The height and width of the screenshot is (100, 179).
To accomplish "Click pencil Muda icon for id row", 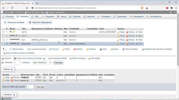I will pos(119,32).
